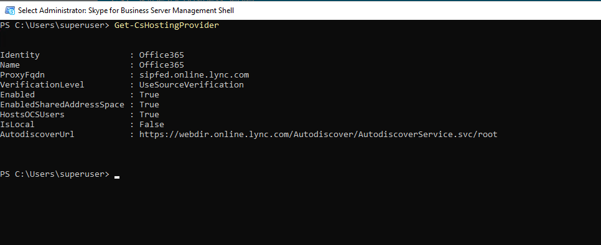Open the Skype Management Shell title bar icon
601x245 pixels.
[x=9, y=11]
